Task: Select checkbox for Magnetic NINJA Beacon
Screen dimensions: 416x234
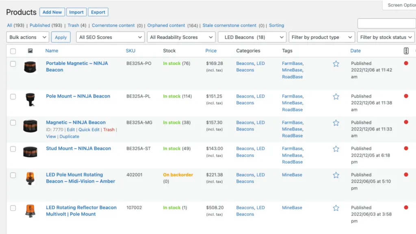Action: tap(13, 123)
